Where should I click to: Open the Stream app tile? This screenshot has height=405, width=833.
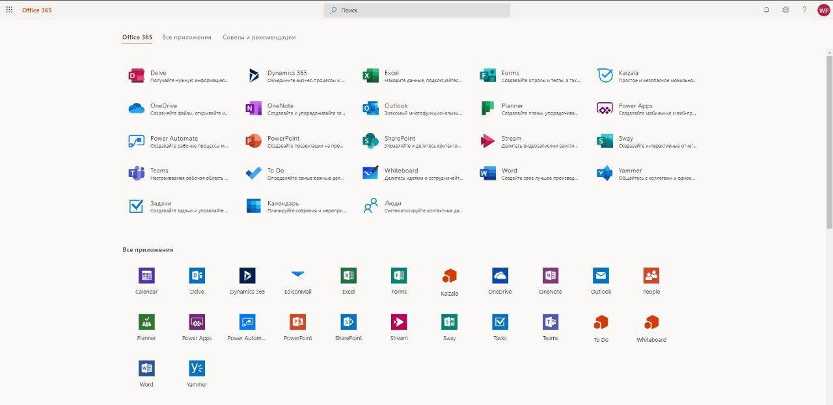click(530, 141)
